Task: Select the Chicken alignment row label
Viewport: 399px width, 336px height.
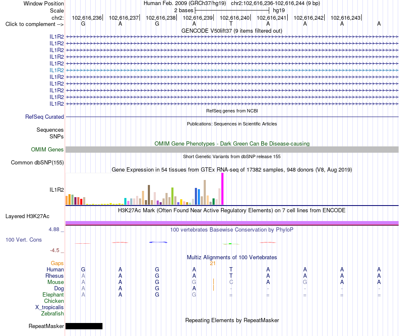Action: point(54,301)
